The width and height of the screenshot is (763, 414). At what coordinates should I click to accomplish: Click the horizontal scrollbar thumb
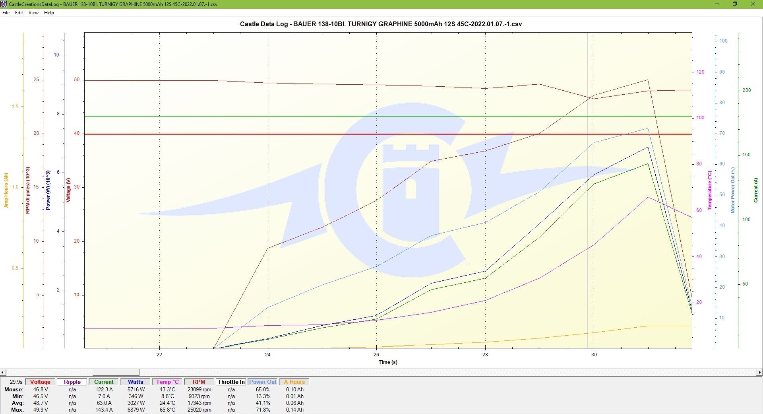click(x=116, y=373)
